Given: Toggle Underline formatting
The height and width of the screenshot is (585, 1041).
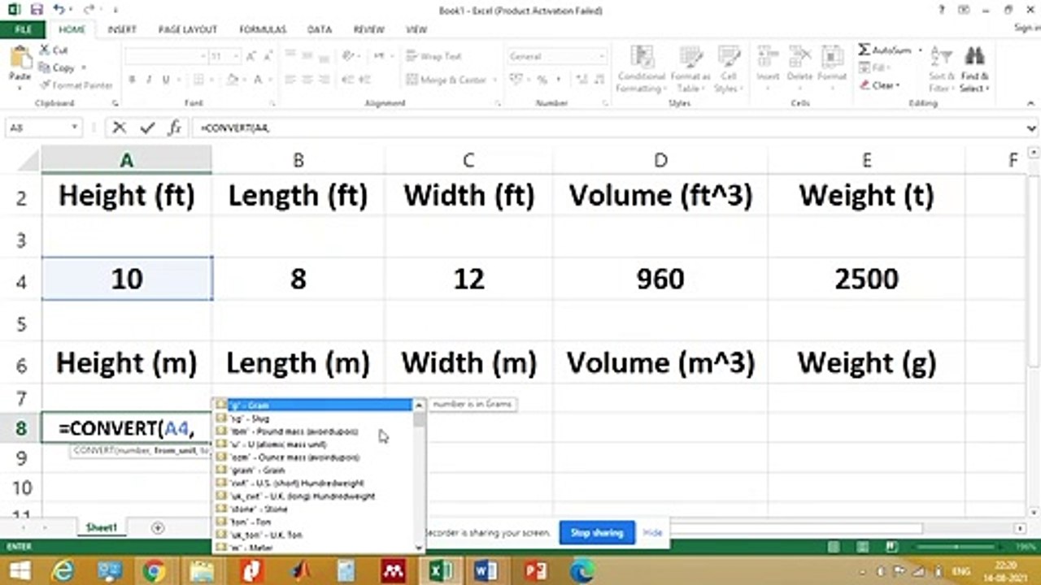Looking at the screenshot, I should pyautogui.click(x=166, y=80).
